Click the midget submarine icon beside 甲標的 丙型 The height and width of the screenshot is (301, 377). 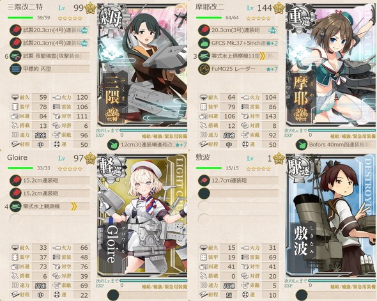point(15,69)
